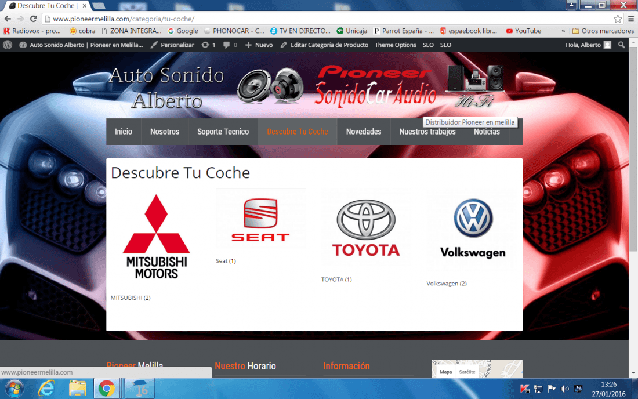This screenshot has height=399, width=638.
Task: Open the Chrome menu hamburger icon
Action: pos(631,19)
